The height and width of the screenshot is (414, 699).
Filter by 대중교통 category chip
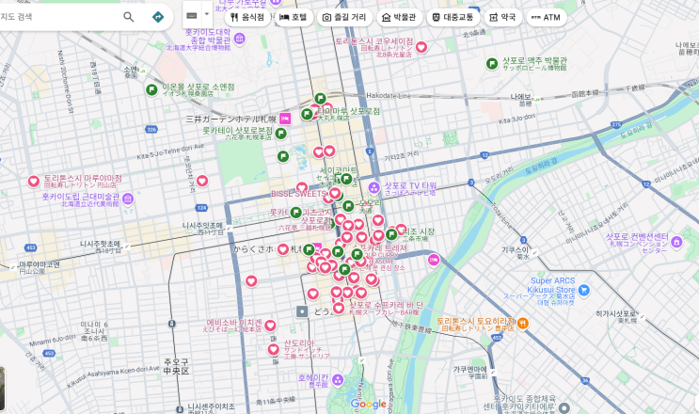pyautogui.click(x=453, y=17)
